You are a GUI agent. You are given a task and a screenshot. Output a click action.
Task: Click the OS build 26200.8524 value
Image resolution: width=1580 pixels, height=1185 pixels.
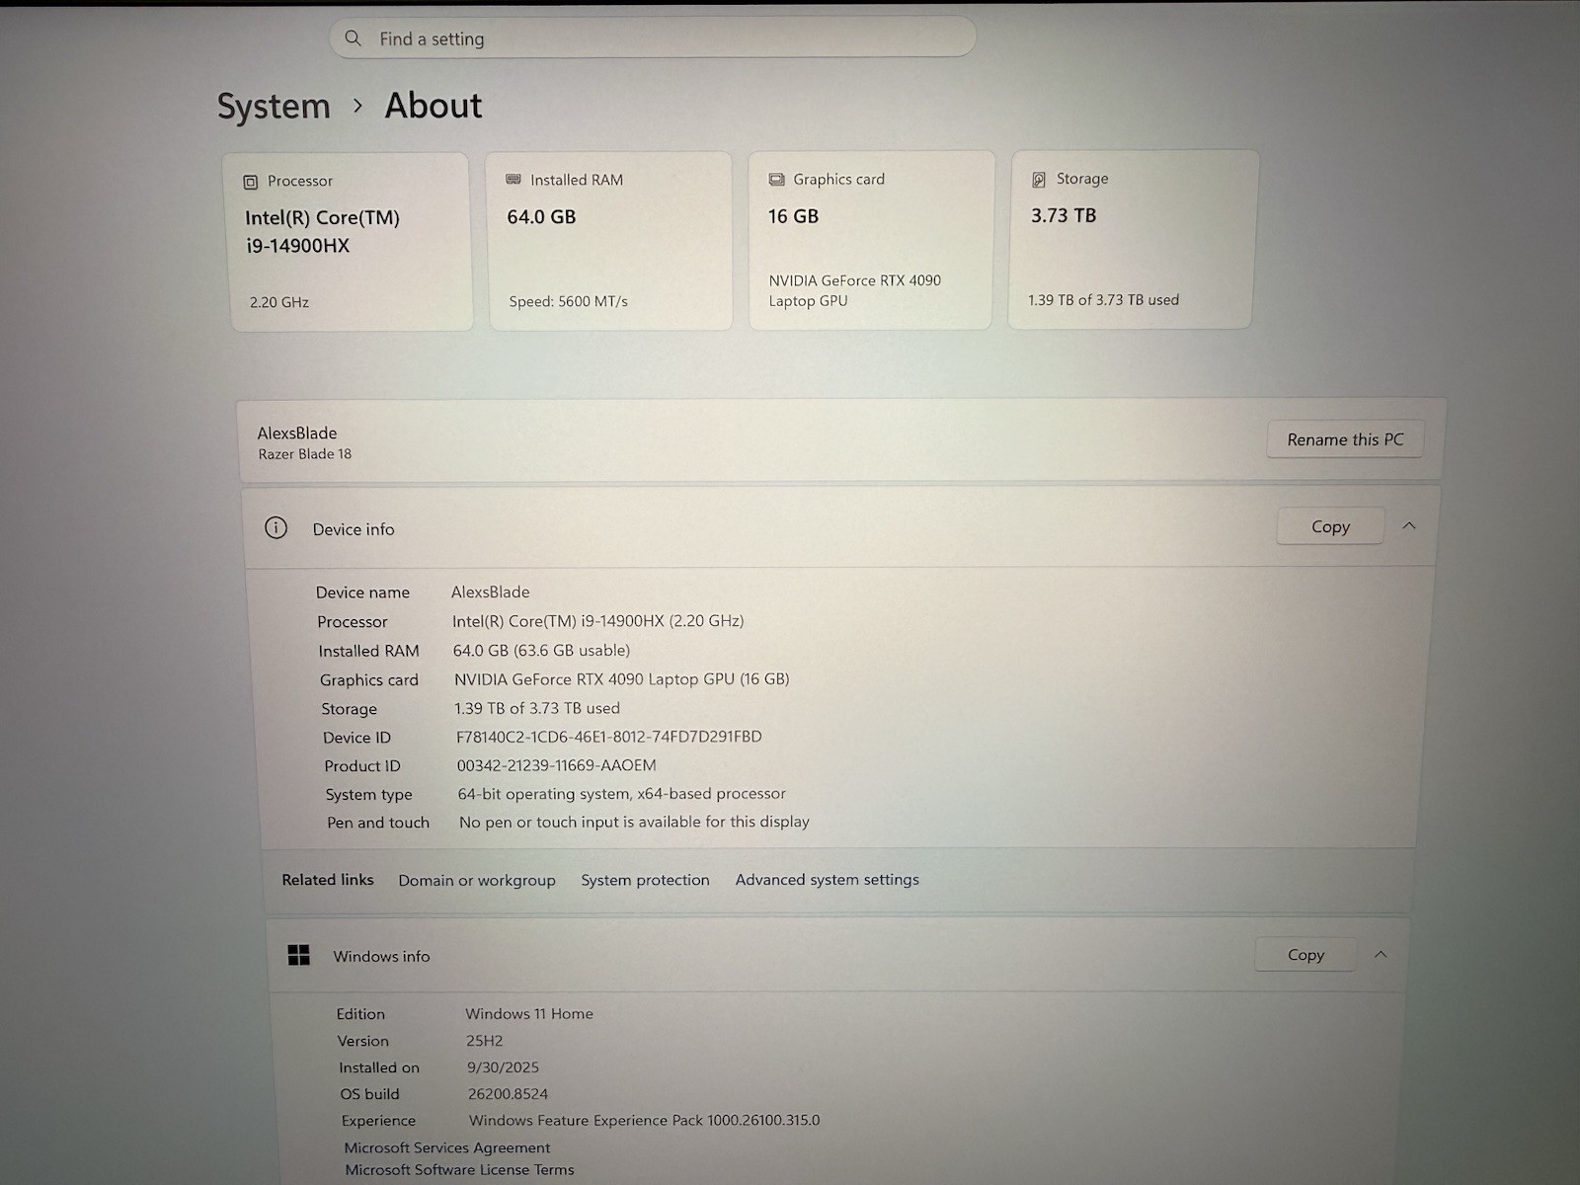coord(508,1094)
